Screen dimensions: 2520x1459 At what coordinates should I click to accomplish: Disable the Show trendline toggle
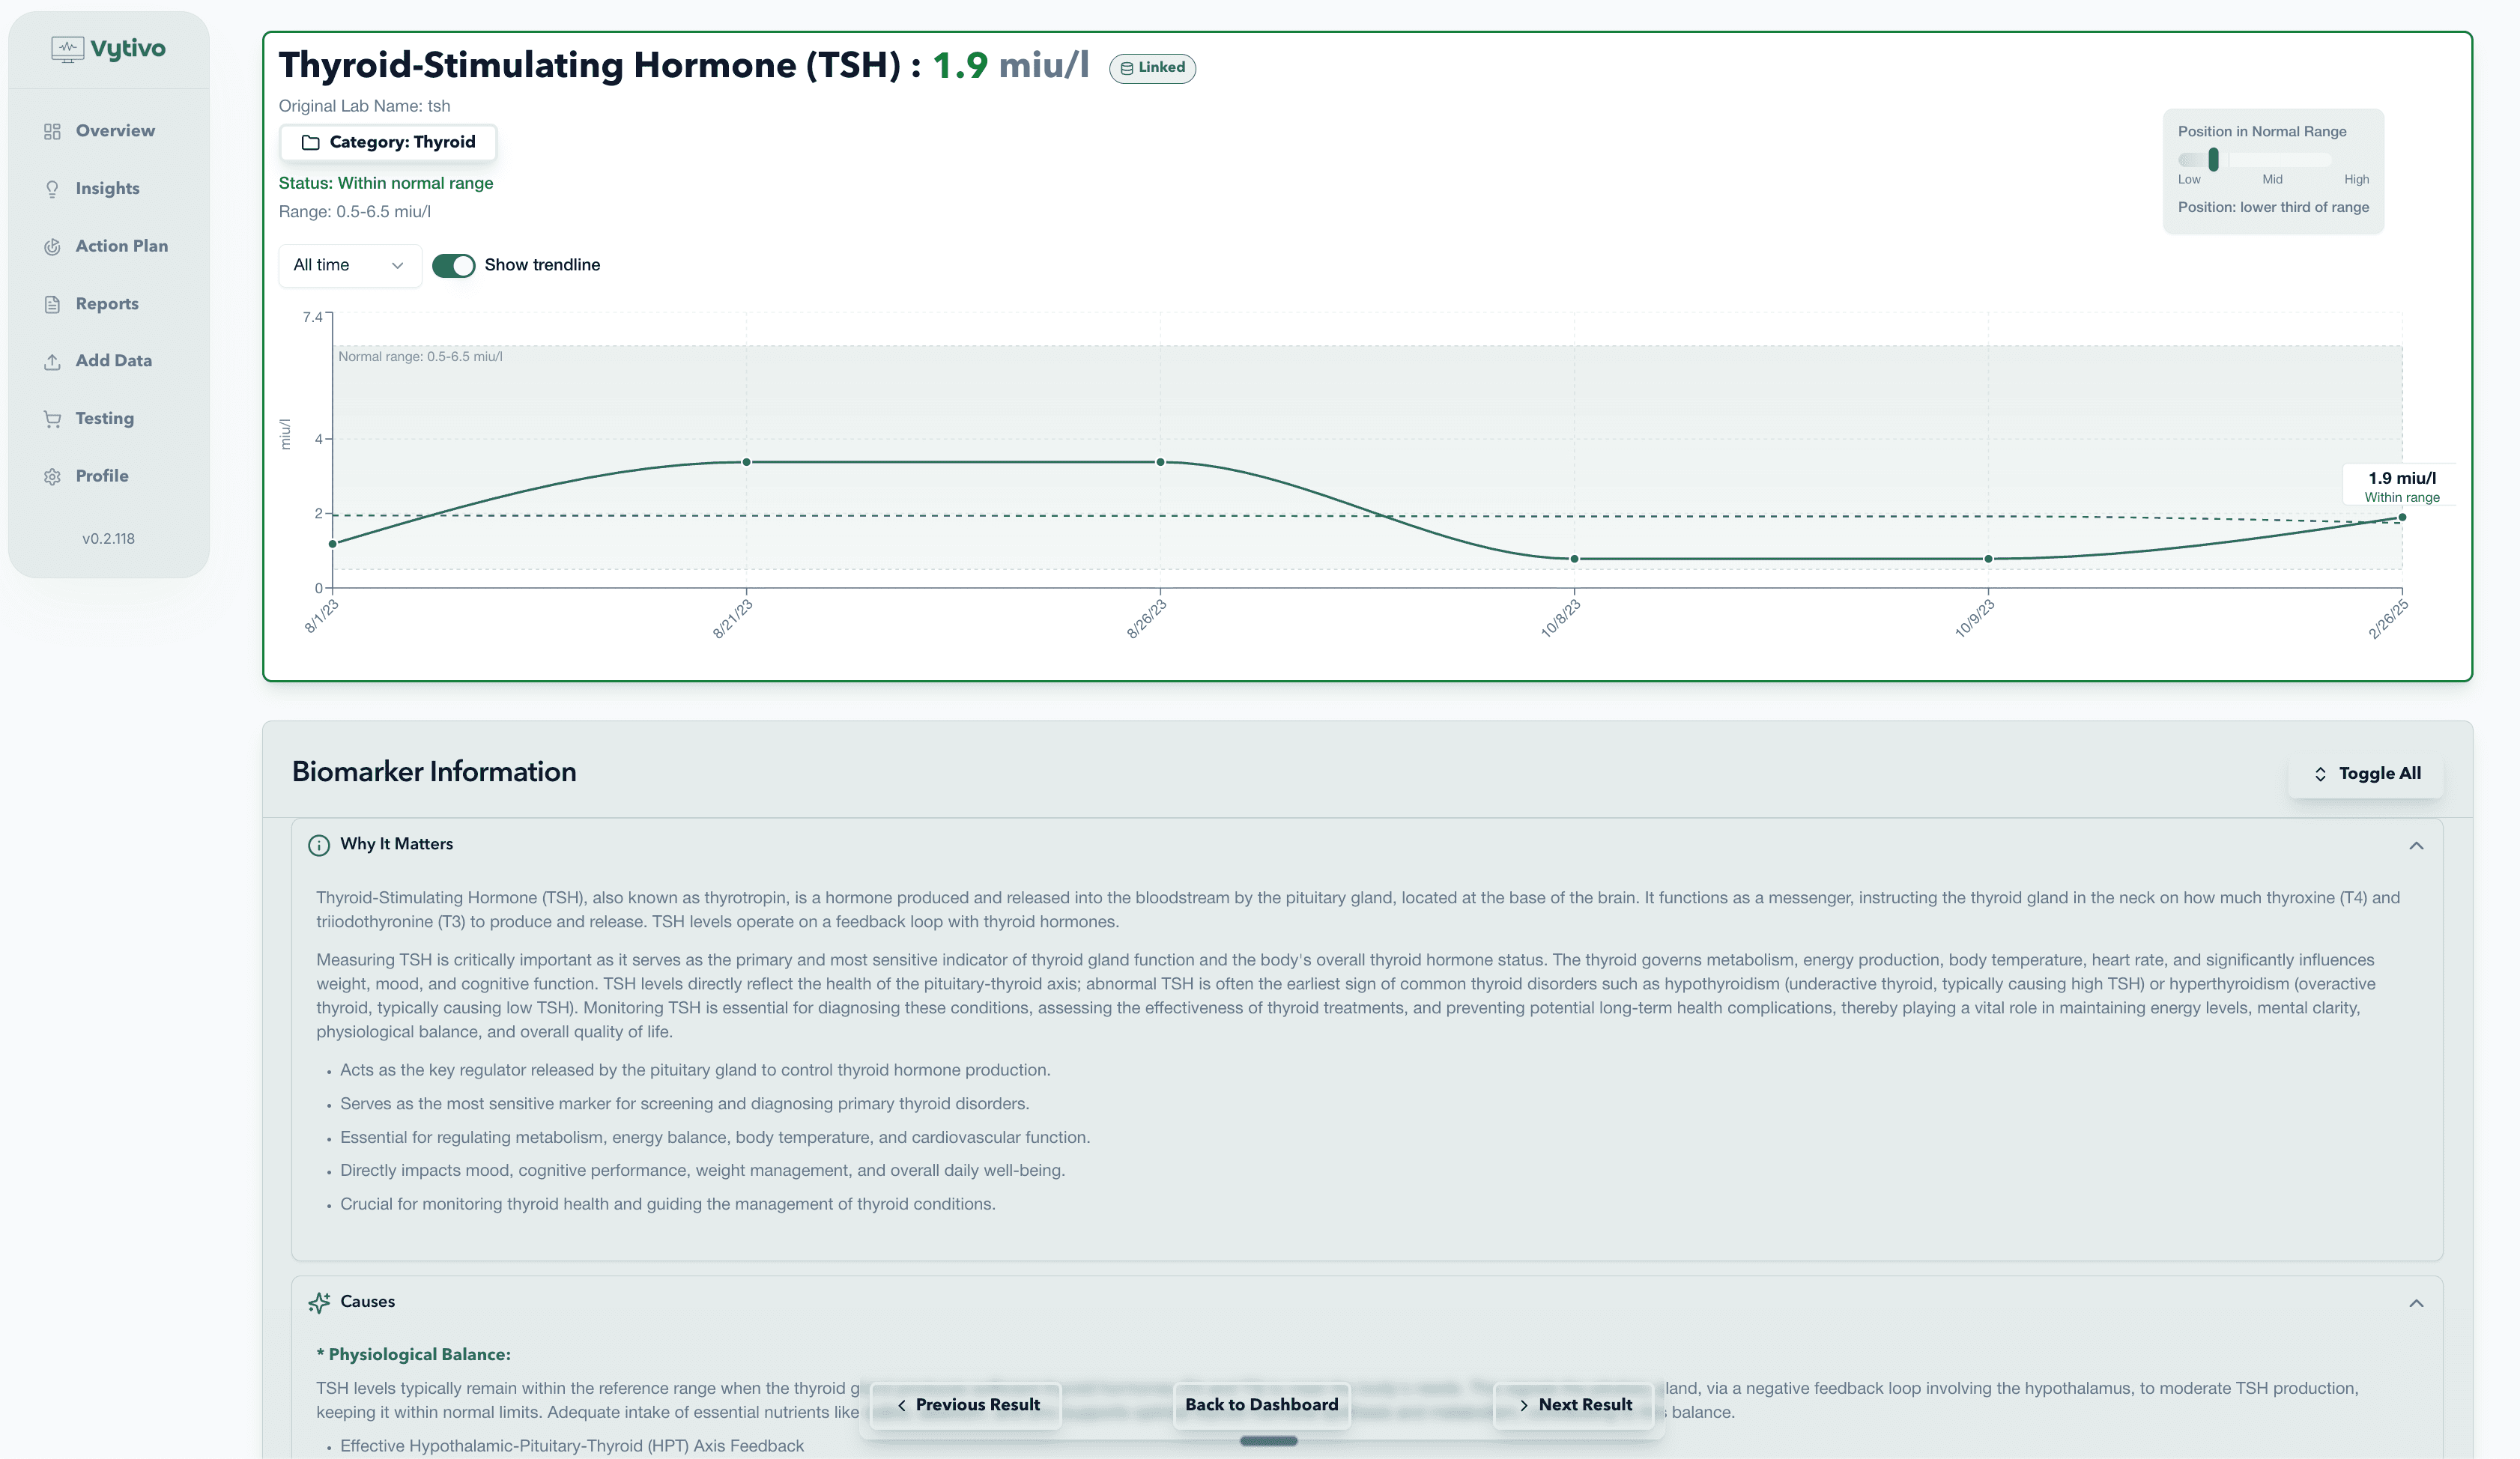click(x=454, y=265)
